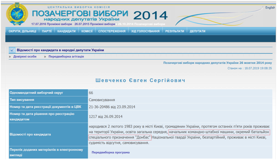Open the РЕЗУЛЬТАТИ menu item

(175, 31)
